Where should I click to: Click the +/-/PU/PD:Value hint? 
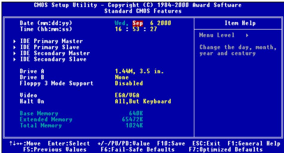click(x=124, y=143)
